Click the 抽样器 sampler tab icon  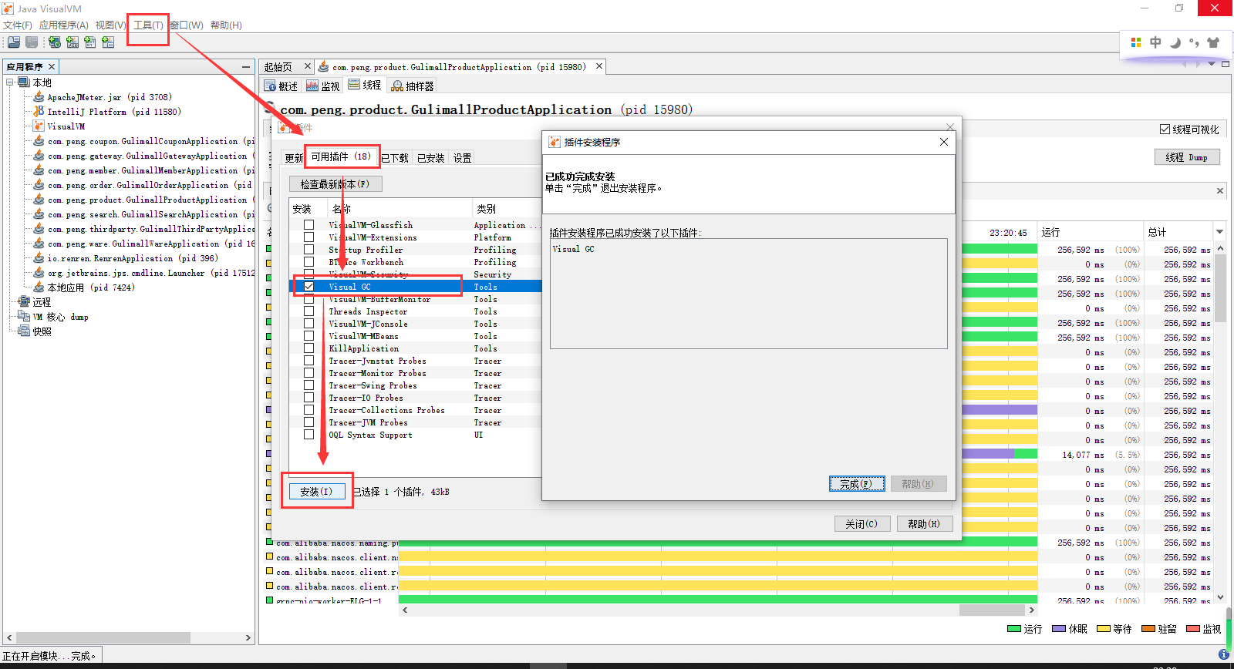click(x=397, y=86)
